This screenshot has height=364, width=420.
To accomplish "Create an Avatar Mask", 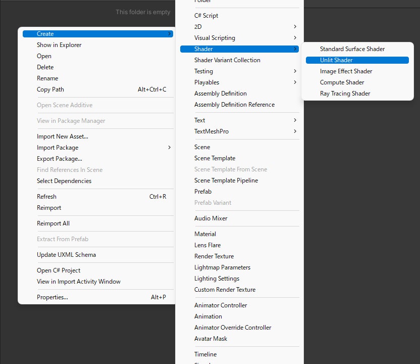I will click(x=239, y=339).
